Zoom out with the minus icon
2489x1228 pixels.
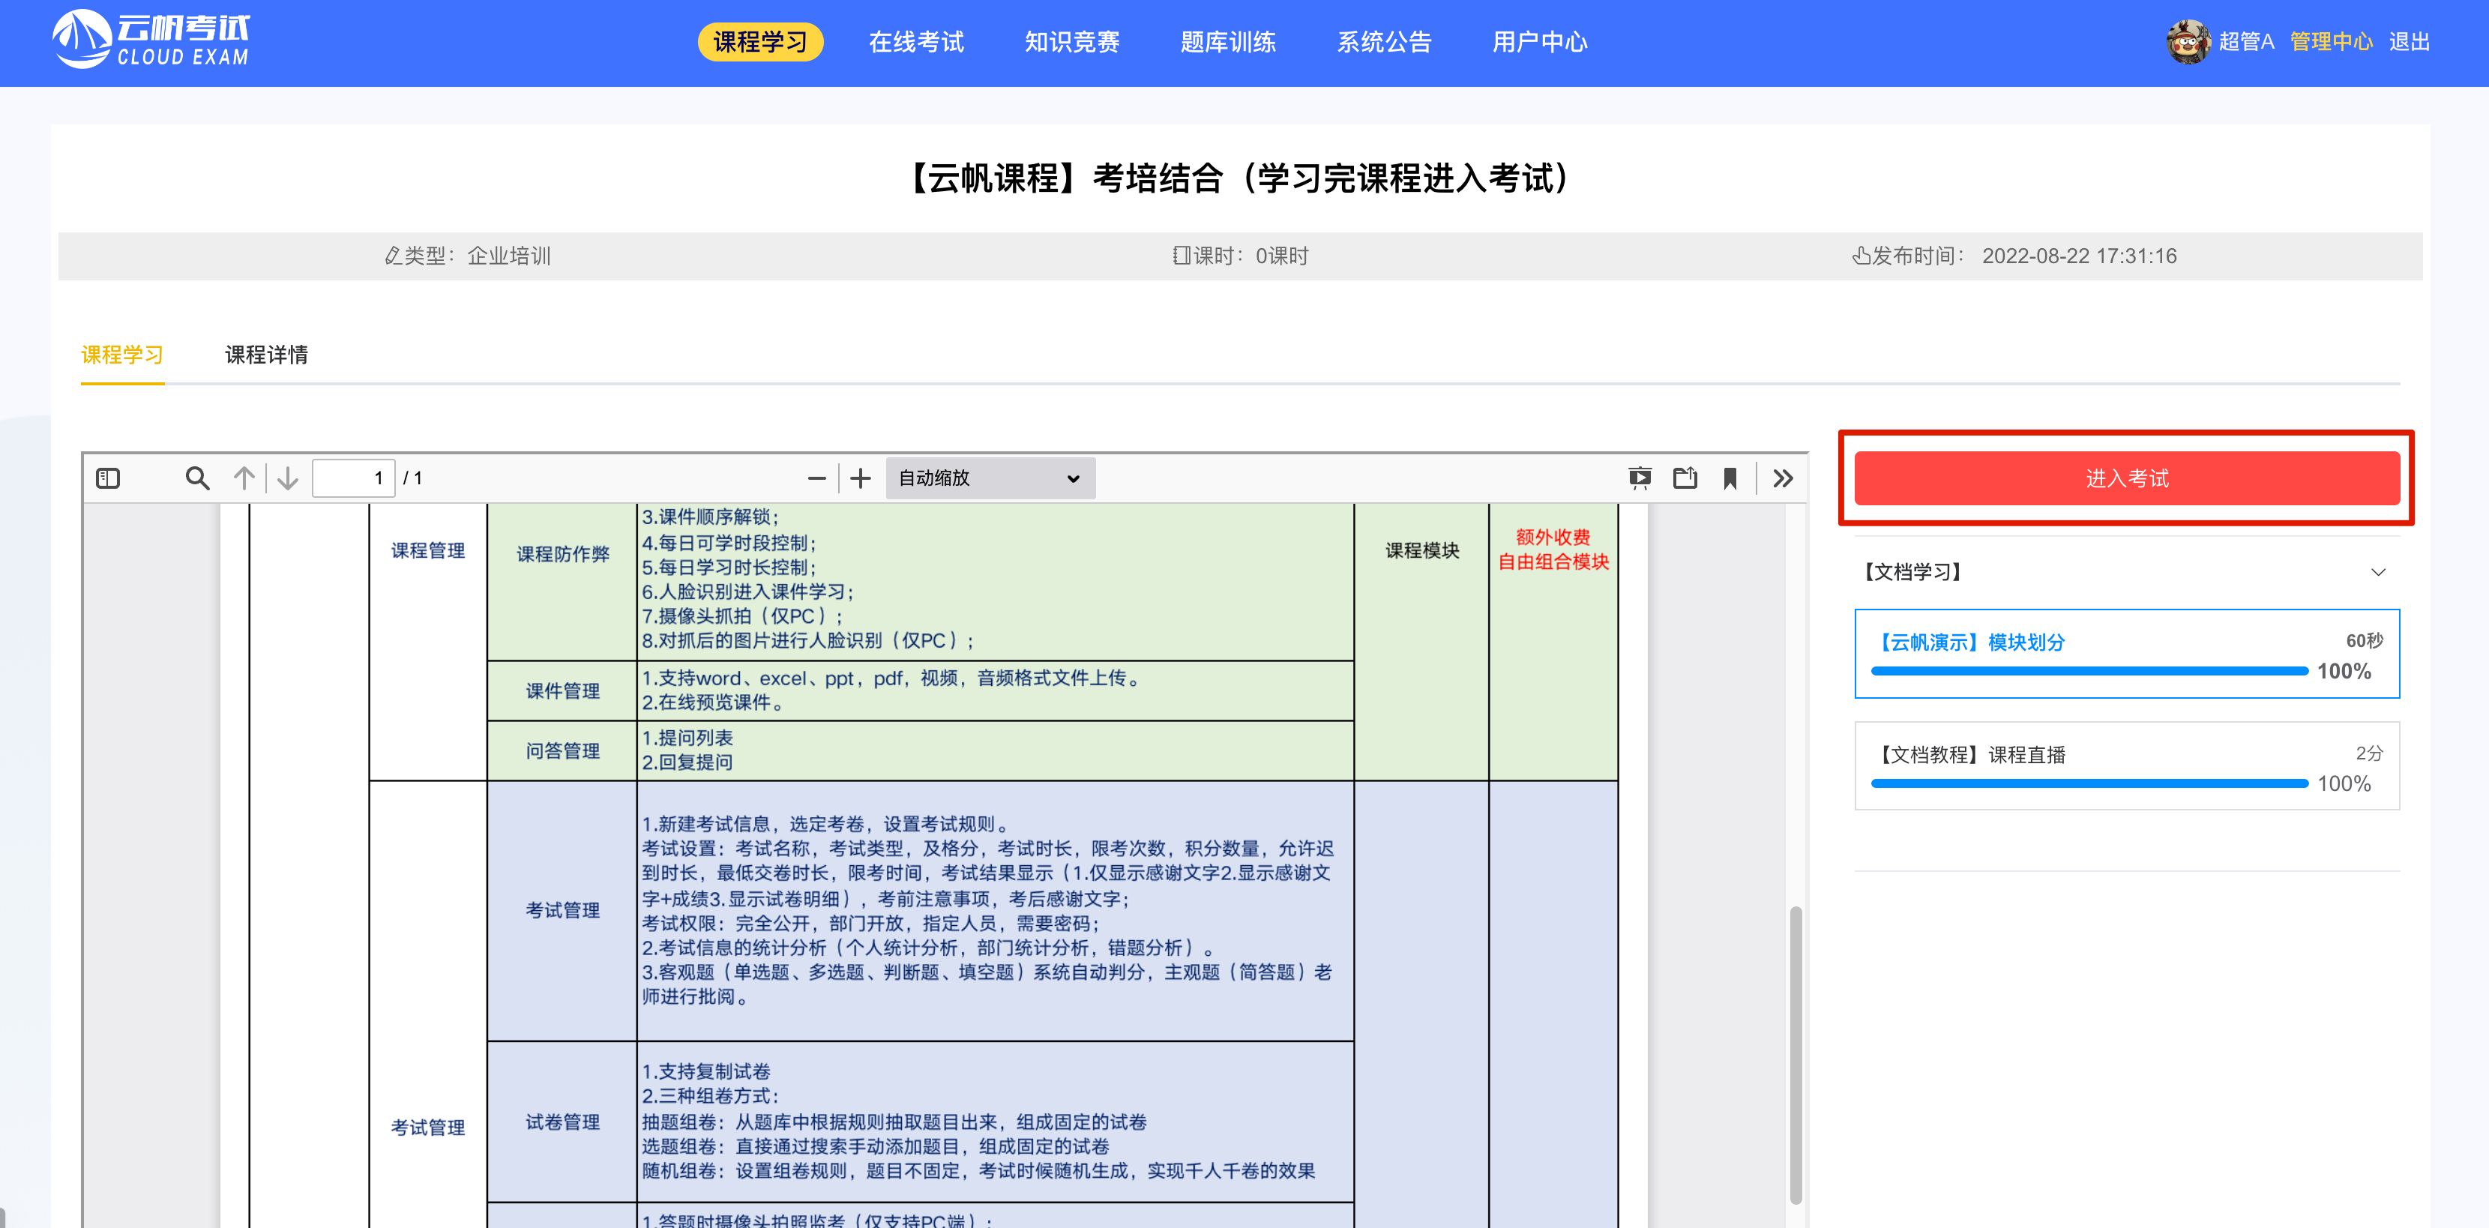(816, 478)
